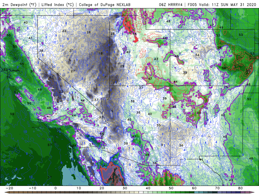
Task: Click the "0" color scale label
Action: (55, 188)
